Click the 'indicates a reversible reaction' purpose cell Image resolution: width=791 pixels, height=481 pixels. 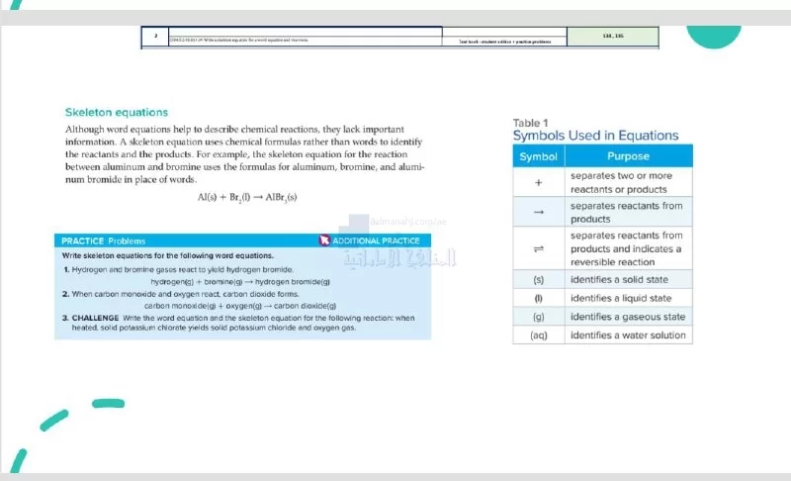629,248
